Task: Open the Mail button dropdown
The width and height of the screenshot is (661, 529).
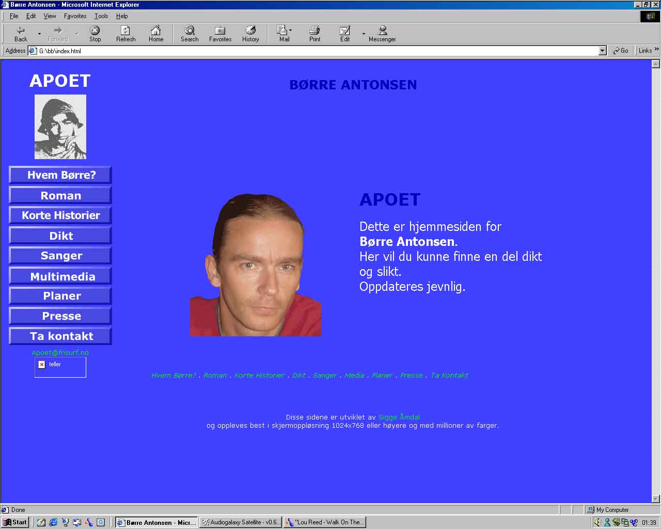Action: pyautogui.click(x=291, y=30)
